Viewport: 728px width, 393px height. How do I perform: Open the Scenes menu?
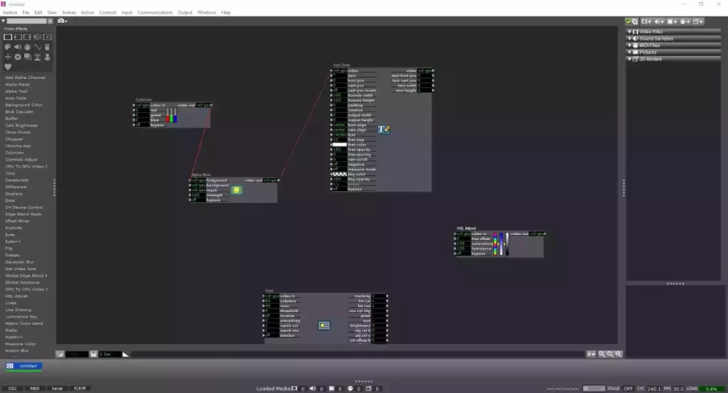click(x=69, y=13)
